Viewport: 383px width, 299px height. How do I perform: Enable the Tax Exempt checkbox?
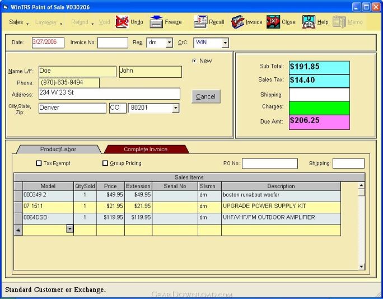tap(39, 163)
